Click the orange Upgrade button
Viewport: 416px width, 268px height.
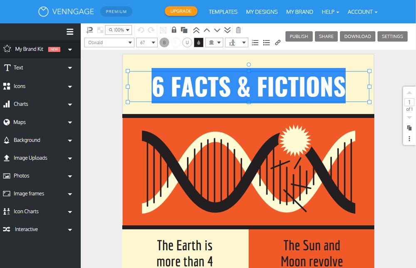[x=181, y=11]
